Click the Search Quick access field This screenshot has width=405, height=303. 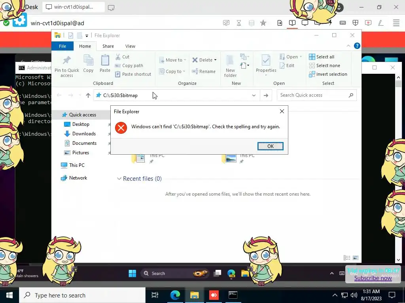tap(316, 95)
